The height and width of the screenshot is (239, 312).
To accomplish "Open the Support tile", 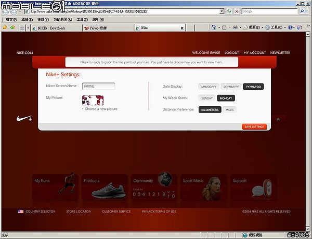I will point(253,188).
